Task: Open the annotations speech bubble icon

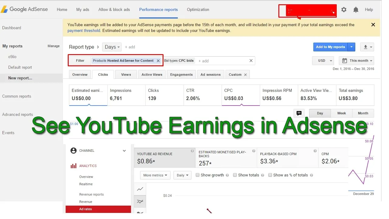Action: [x=299, y=113]
